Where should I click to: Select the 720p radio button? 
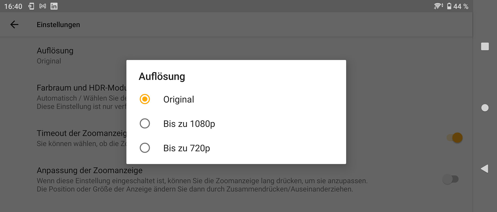point(145,148)
